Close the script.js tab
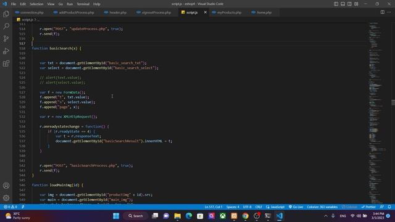Screen dimensions: 395x222 (206, 12)
